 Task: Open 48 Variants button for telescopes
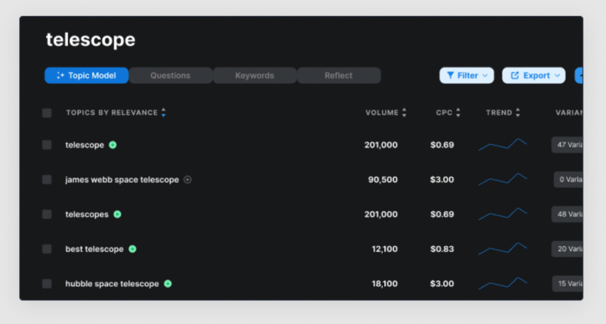(x=567, y=214)
